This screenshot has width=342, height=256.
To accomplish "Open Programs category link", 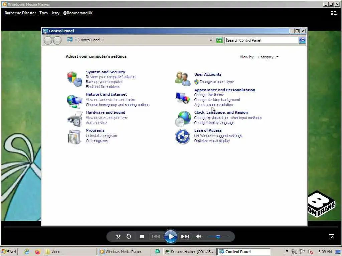I will click(x=95, y=130).
